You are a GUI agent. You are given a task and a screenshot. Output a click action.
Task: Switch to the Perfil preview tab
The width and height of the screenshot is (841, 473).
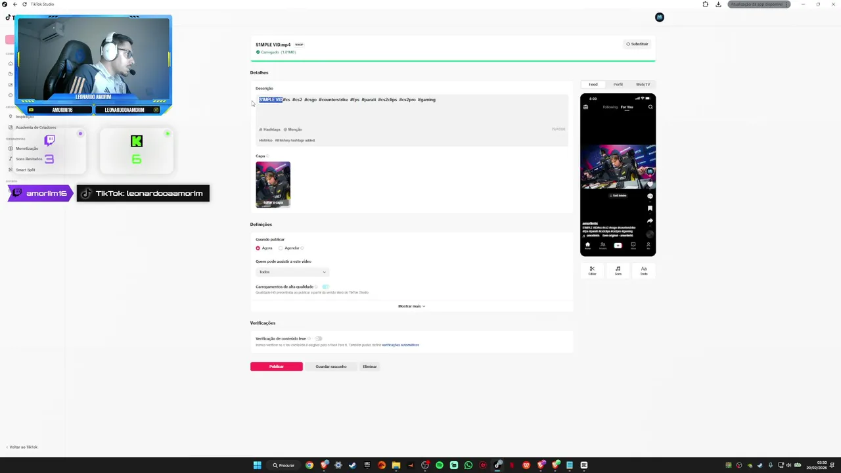click(x=618, y=84)
